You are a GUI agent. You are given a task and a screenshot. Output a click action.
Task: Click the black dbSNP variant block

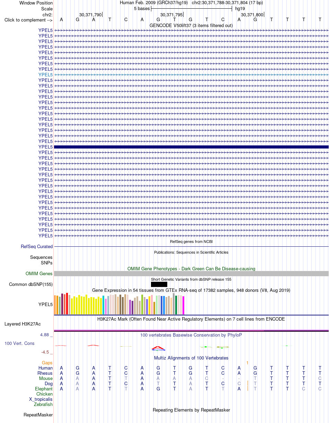(159, 285)
